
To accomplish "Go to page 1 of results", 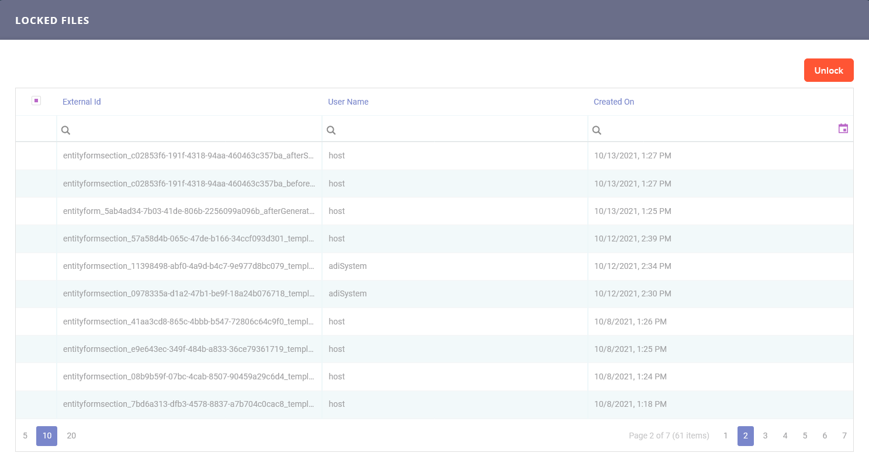I will (x=725, y=436).
